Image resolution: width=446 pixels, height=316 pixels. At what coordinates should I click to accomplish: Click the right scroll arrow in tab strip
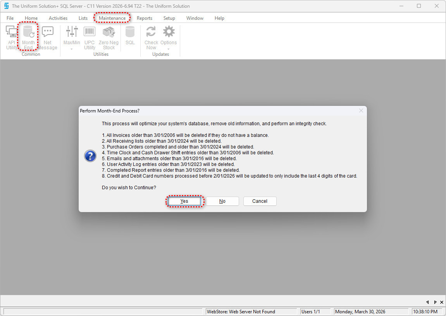[x=435, y=302]
